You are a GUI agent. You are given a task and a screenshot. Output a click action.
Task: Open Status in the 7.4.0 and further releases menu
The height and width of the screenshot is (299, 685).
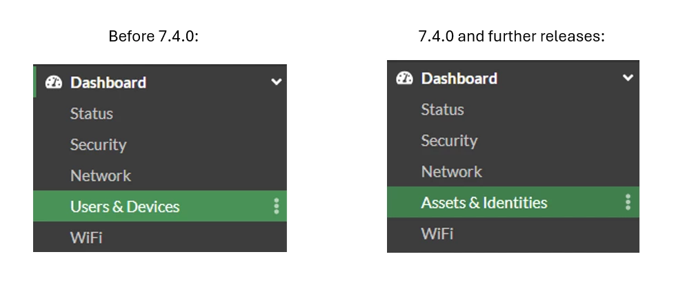(442, 110)
